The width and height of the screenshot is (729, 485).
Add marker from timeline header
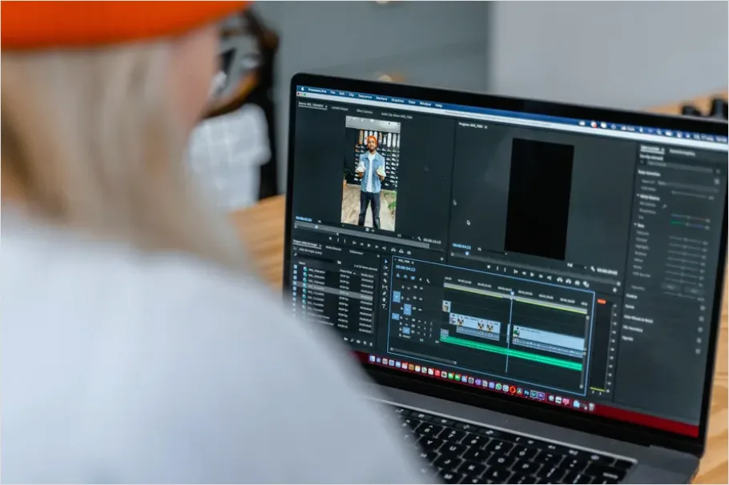[421, 279]
